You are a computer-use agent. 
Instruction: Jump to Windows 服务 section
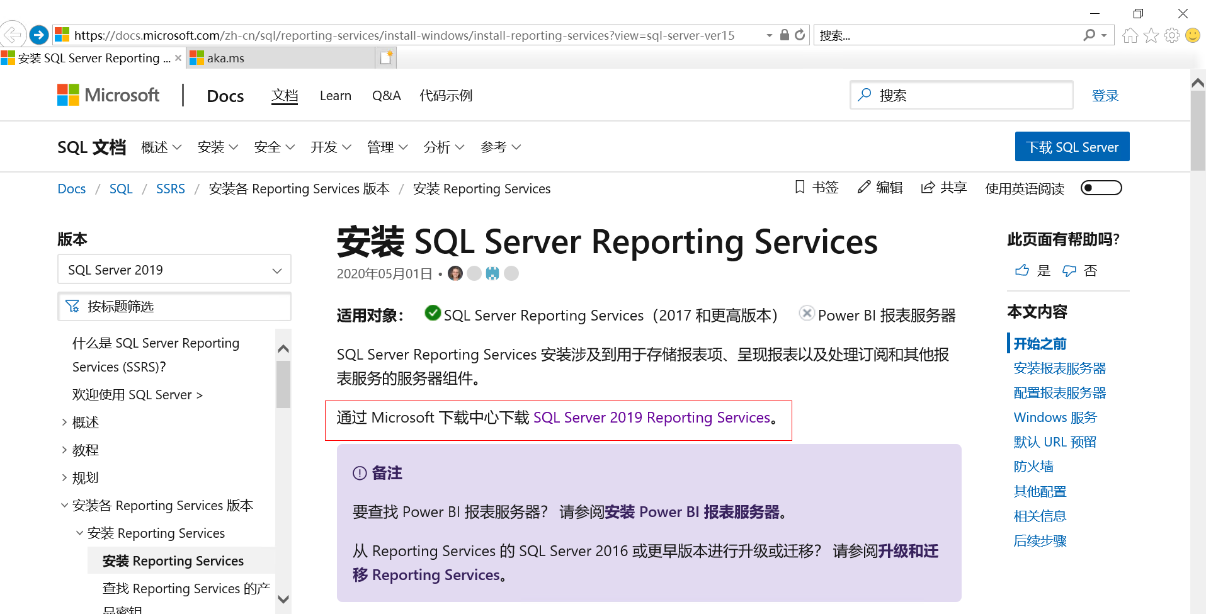[x=1055, y=418]
